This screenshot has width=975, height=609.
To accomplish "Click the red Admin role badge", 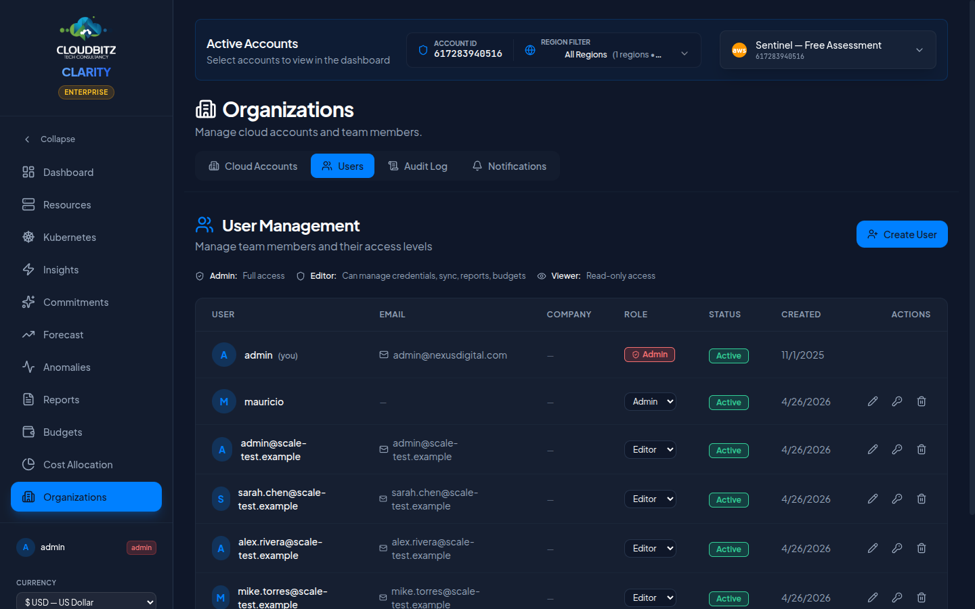I will [x=649, y=355].
